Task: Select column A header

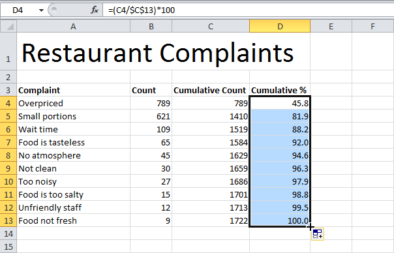Action: pyautogui.click(x=73, y=26)
